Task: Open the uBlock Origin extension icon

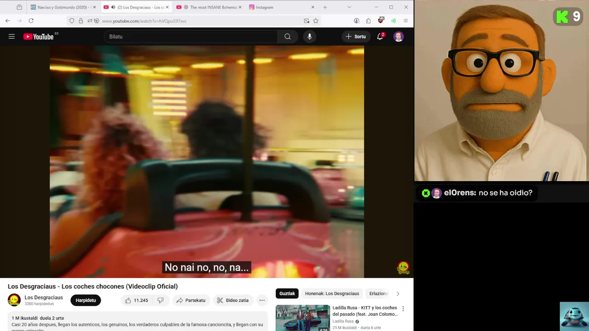Action: pyautogui.click(x=381, y=21)
